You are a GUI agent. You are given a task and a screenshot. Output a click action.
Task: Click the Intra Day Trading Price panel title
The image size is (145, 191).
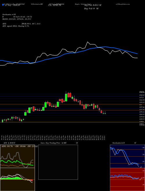53,143
